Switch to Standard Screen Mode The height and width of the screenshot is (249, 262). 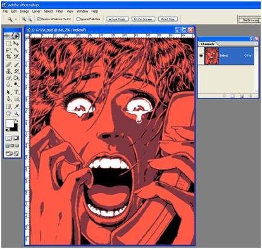[x=8, y=146]
